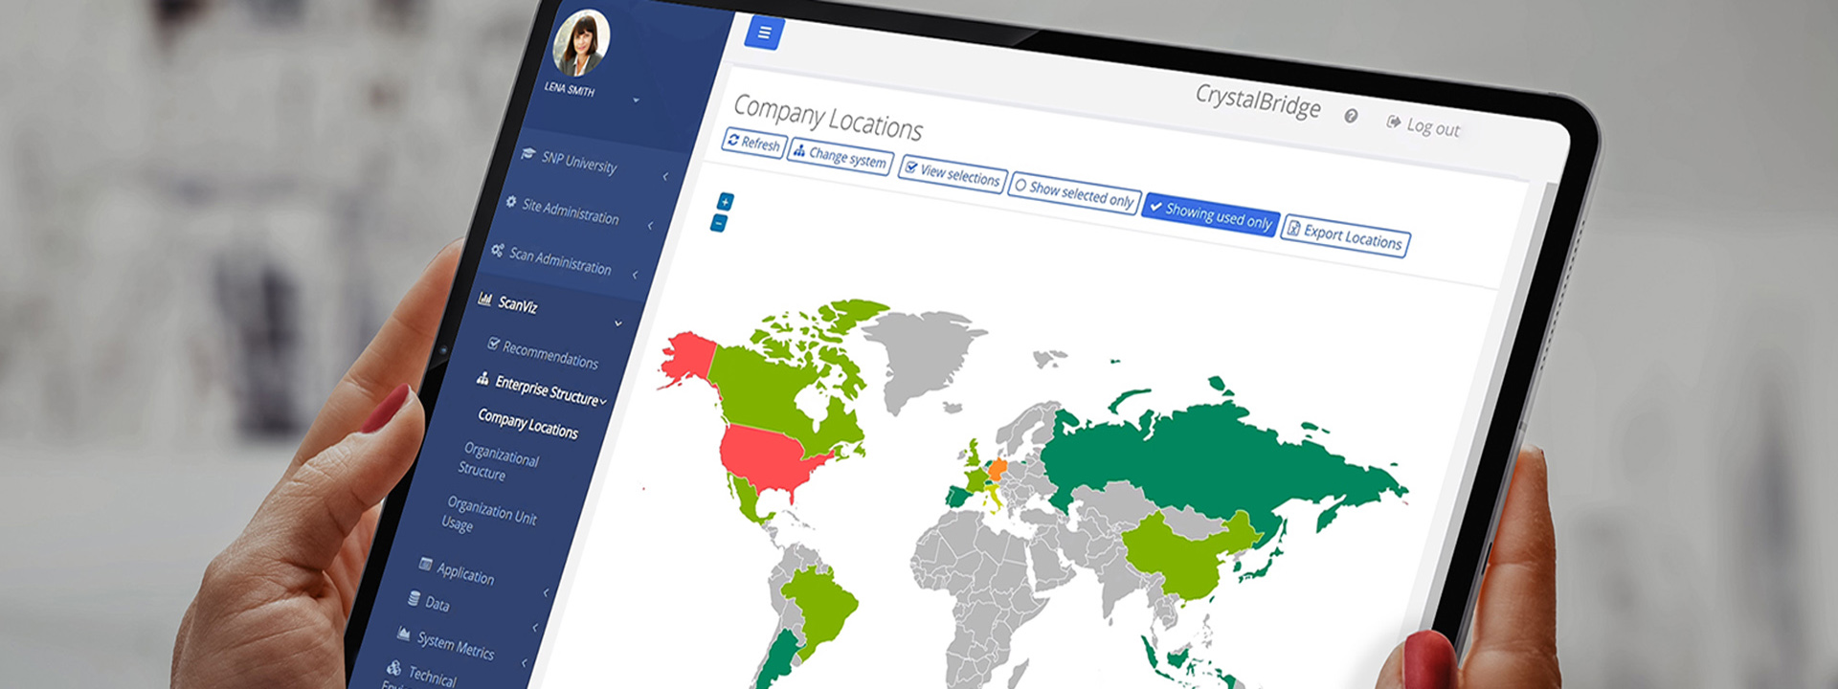Click Lena Smith's profile photo
Screen dimensions: 1838x689
point(581,42)
